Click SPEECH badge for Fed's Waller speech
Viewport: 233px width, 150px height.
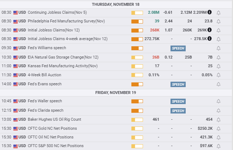pyautogui.click(x=178, y=102)
